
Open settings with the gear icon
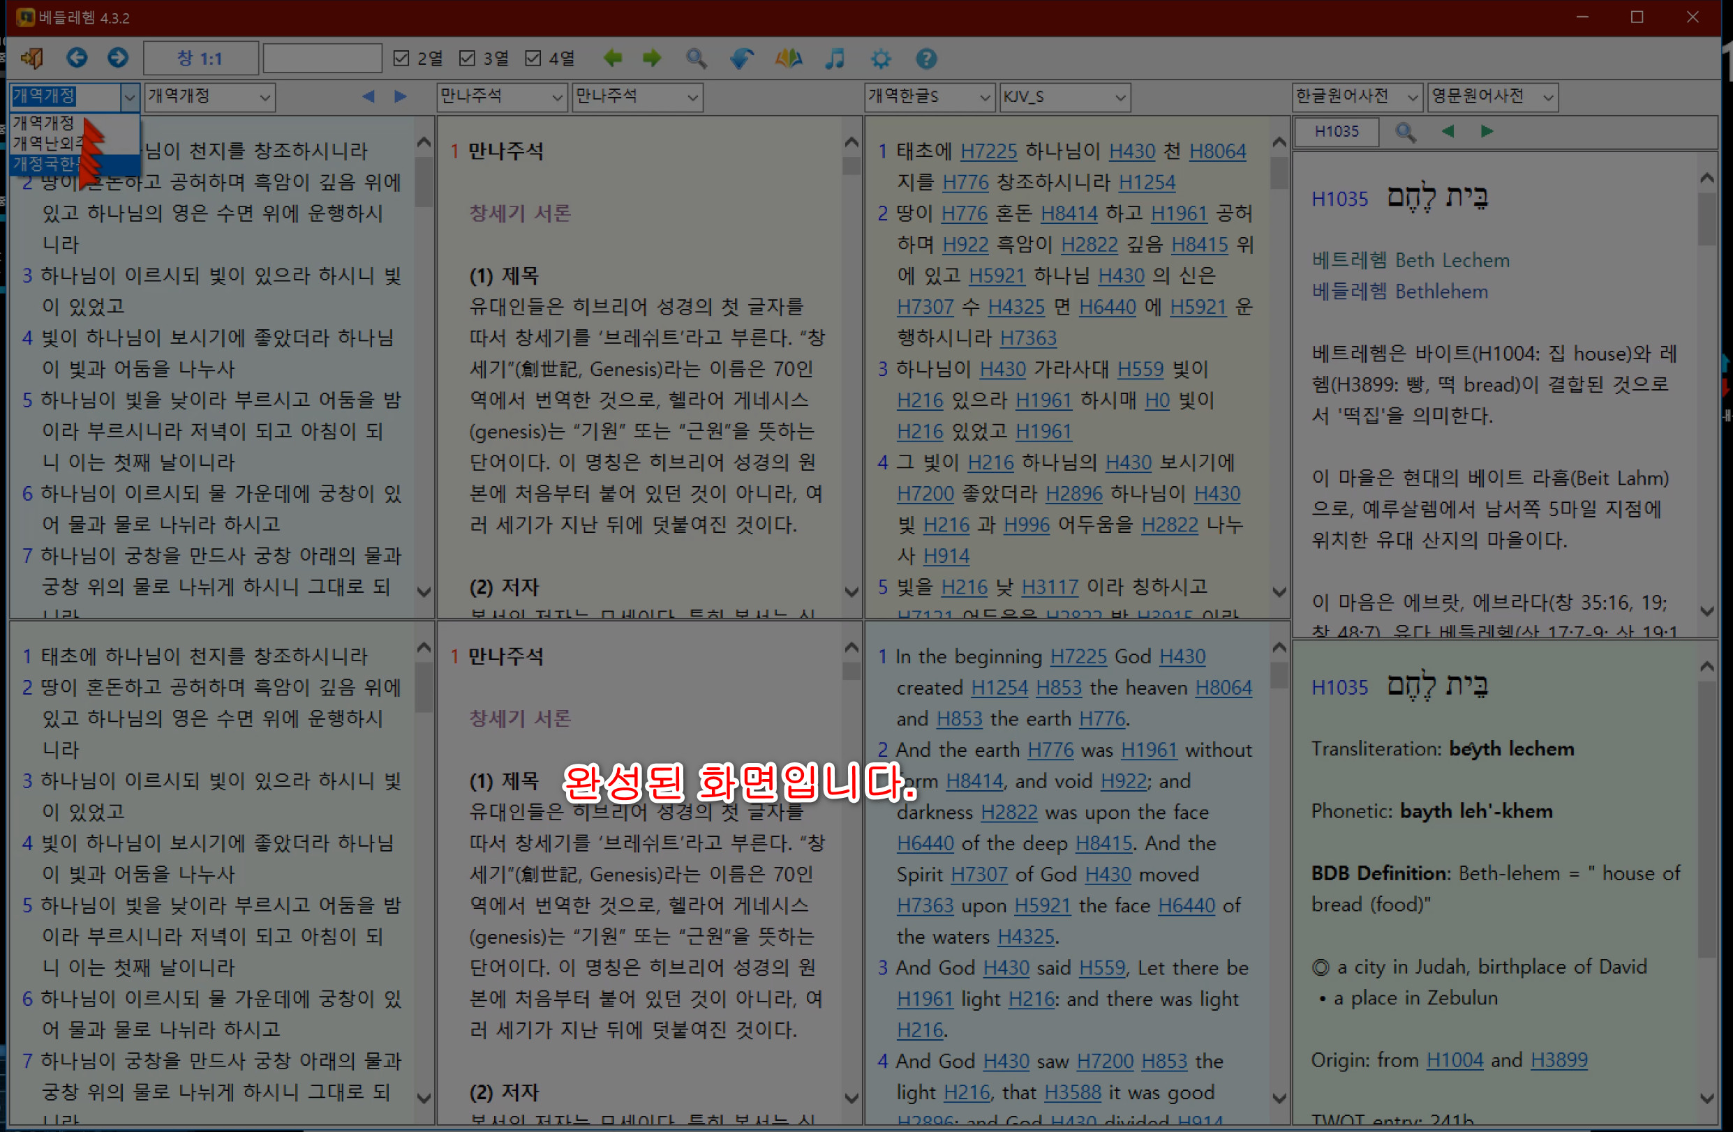pyautogui.click(x=880, y=59)
